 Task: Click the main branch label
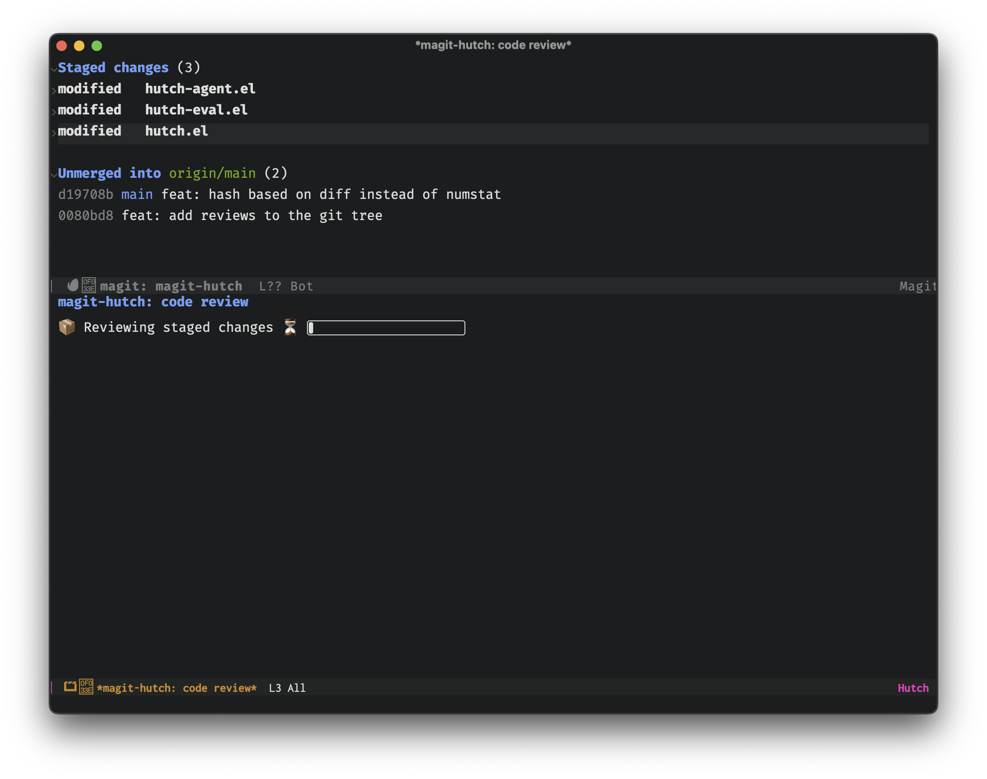137,194
